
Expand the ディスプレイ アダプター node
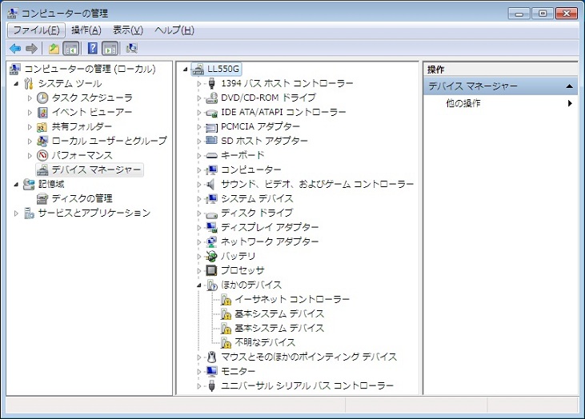[x=198, y=228]
